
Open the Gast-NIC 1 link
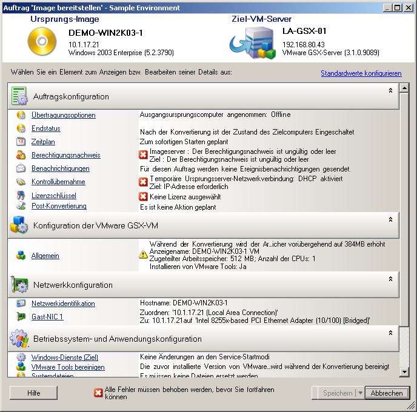pyautogui.click(x=47, y=317)
